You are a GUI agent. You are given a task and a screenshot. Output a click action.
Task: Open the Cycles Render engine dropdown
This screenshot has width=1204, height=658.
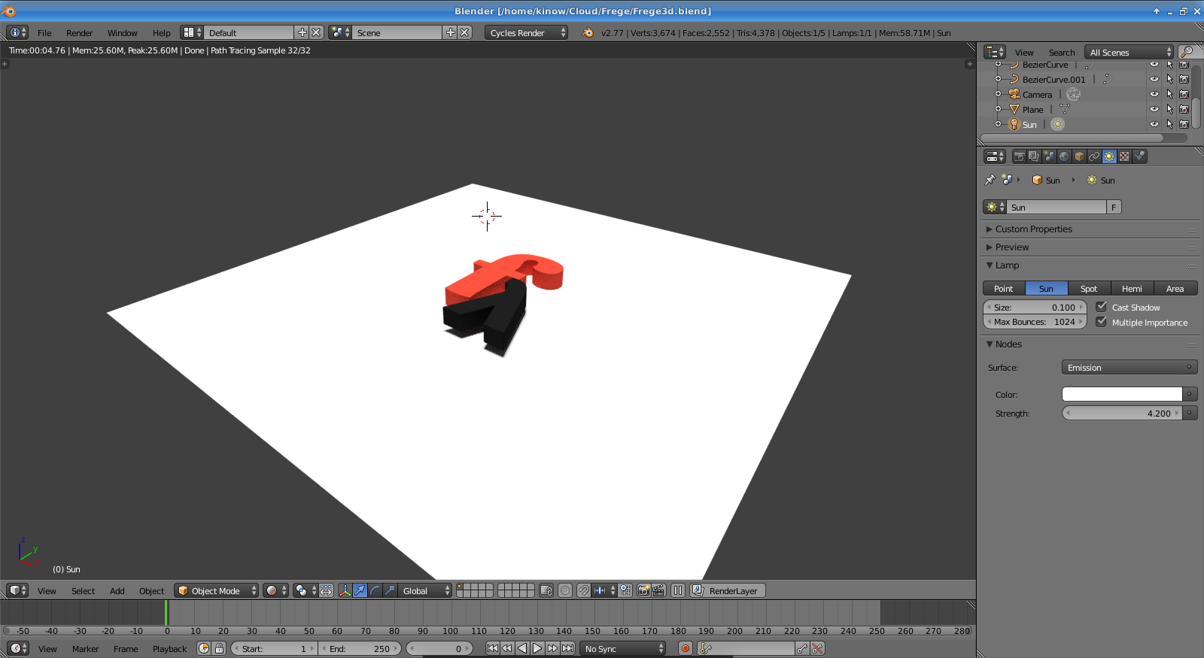tap(526, 32)
